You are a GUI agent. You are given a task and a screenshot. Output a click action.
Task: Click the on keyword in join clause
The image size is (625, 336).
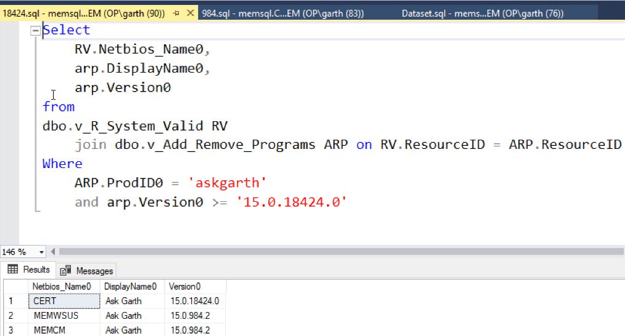[364, 145]
